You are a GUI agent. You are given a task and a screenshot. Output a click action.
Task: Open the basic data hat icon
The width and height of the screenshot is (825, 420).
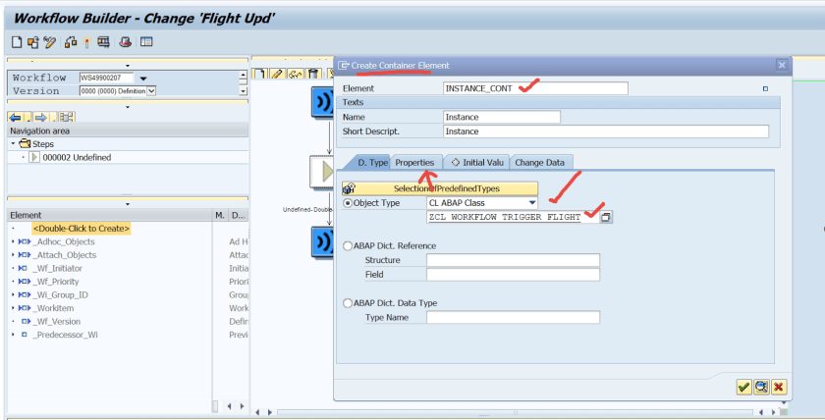pyautogui.click(x=125, y=42)
